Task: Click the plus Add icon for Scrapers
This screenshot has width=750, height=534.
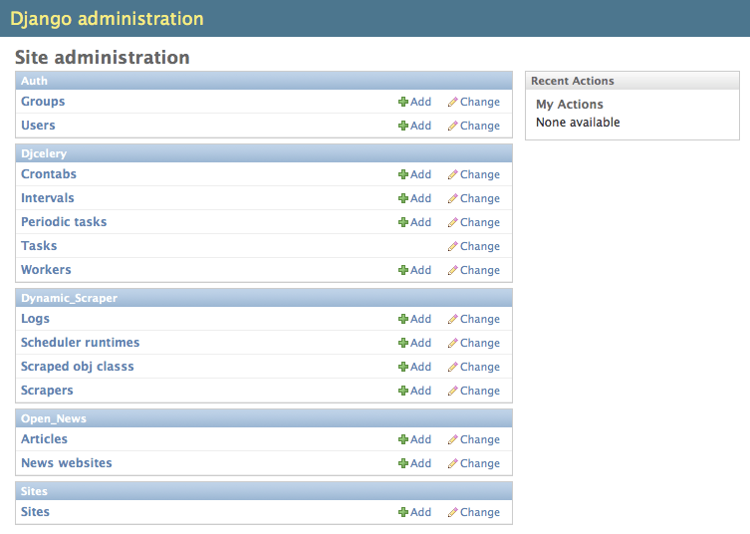Action: coord(403,391)
